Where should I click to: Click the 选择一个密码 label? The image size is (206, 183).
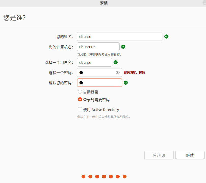click(61, 73)
